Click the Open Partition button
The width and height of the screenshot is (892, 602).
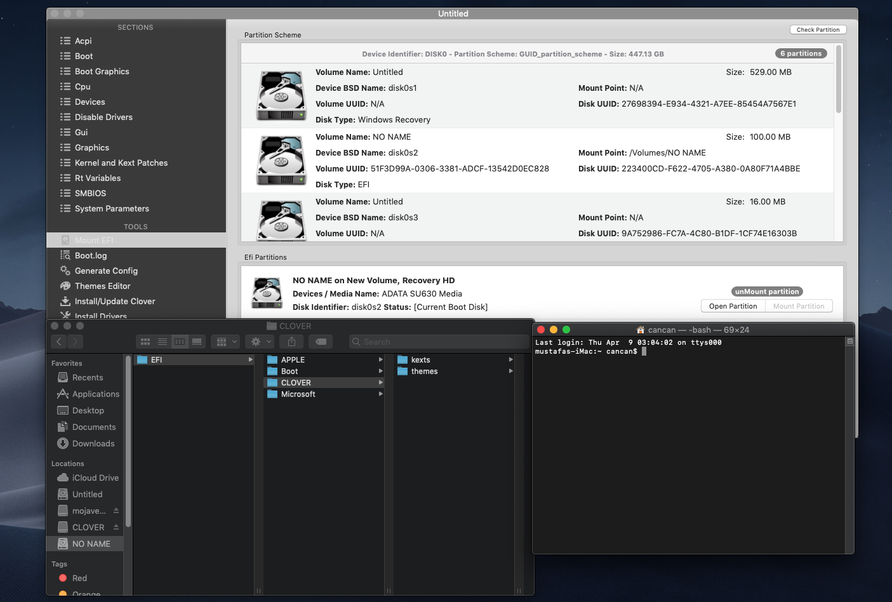coord(733,306)
